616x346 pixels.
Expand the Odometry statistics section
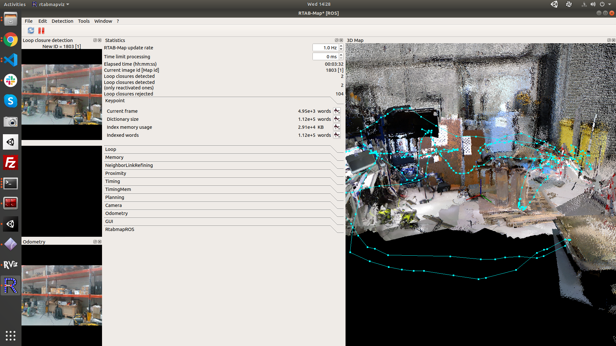click(x=224, y=213)
